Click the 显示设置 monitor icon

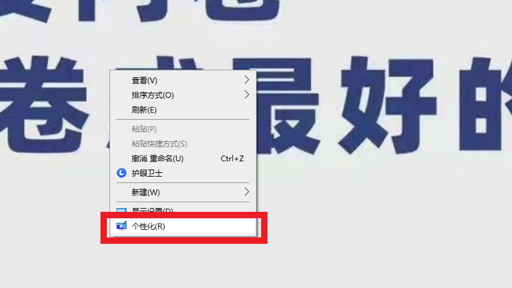tap(122, 211)
